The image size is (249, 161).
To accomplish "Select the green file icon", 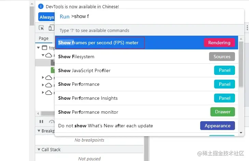I will 53,70.
